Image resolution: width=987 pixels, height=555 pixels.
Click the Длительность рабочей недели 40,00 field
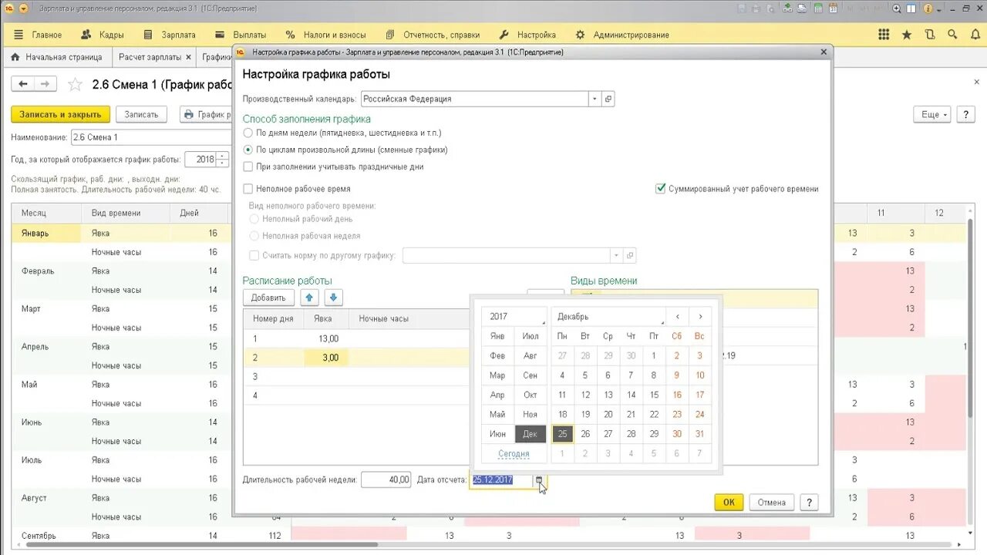click(x=386, y=479)
